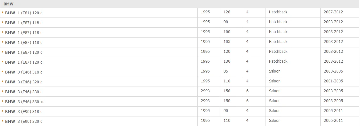Image resolution: width=360 pixels, height=126 pixels.
Task: Click the arrow beside BMW 1 (E81) 120 d
Action: 3,12
